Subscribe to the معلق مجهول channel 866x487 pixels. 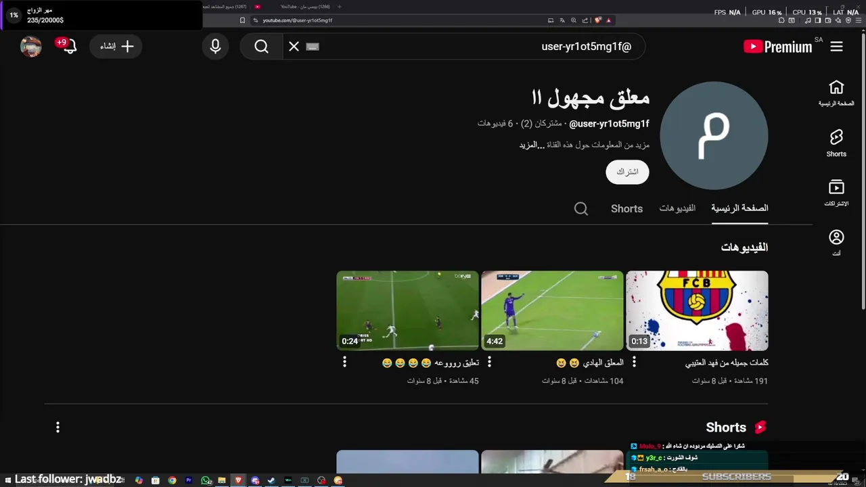point(627,172)
